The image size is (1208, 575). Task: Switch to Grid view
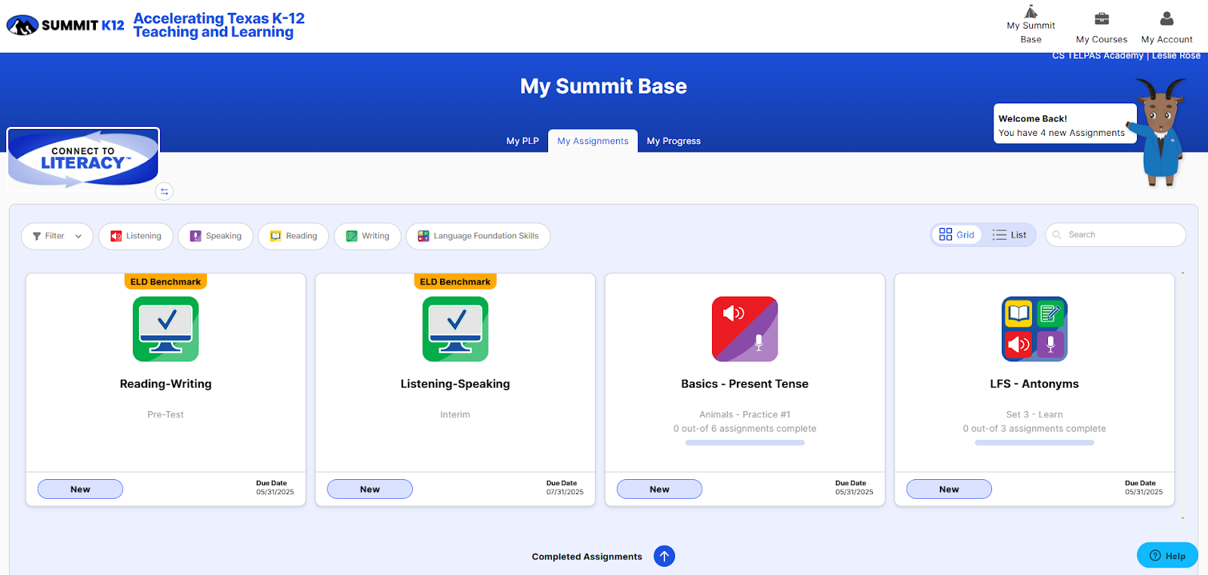(957, 235)
